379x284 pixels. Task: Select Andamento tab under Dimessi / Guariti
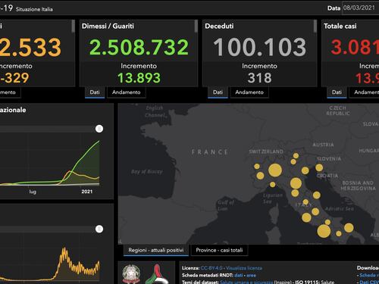tap(127, 92)
